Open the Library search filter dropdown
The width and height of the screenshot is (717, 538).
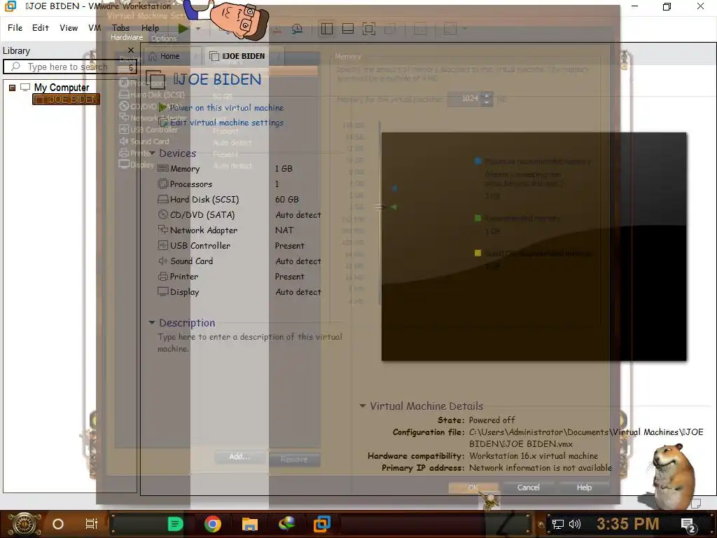tap(131, 67)
